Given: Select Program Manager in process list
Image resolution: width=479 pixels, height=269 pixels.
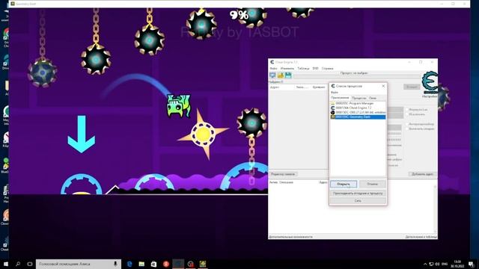Looking at the screenshot, I should coord(358,103).
